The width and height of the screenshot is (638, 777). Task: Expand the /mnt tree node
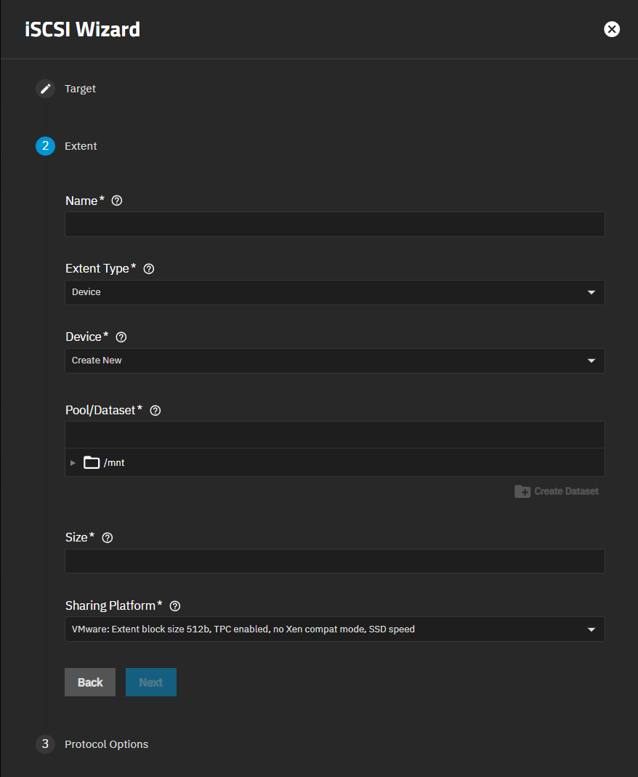tap(72, 462)
